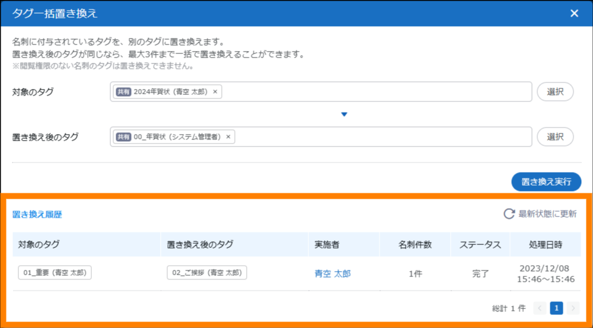593x328 pixels.
Task: Click the 02_ご挨拶 tag in history row
Action: point(206,273)
